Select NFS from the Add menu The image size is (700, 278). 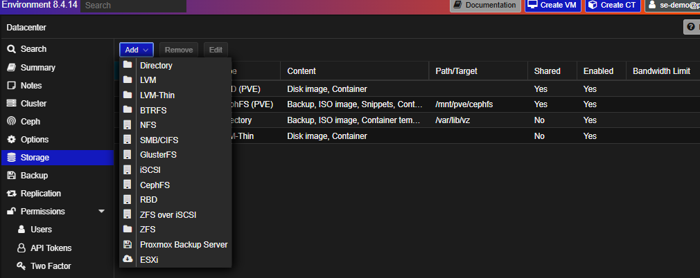[x=175, y=125]
